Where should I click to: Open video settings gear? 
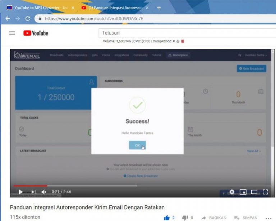232,192
